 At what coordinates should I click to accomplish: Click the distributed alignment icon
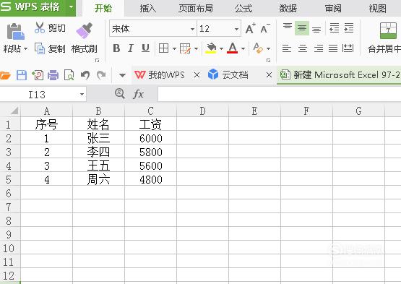pyautogui.click(x=348, y=48)
